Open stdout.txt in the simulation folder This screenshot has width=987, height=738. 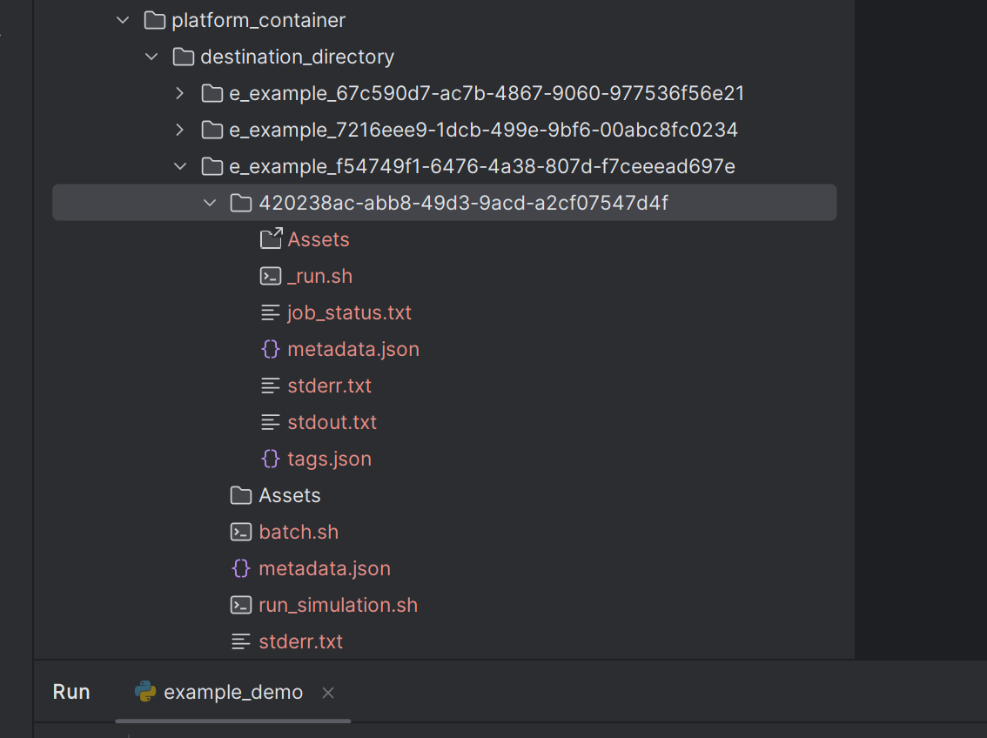(x=332, y=422)
